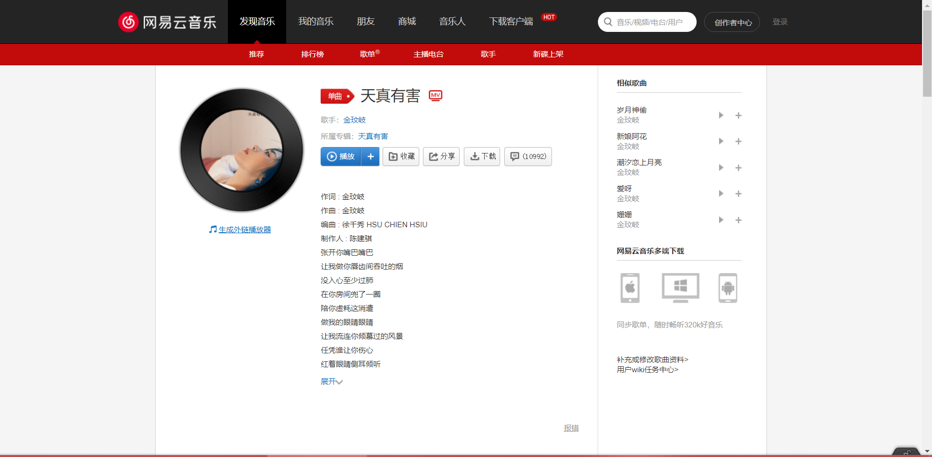The width and height of the screenshot is (932, 457).
Task: Share the song using 分享 button
Action: click(x=441, y=156)
